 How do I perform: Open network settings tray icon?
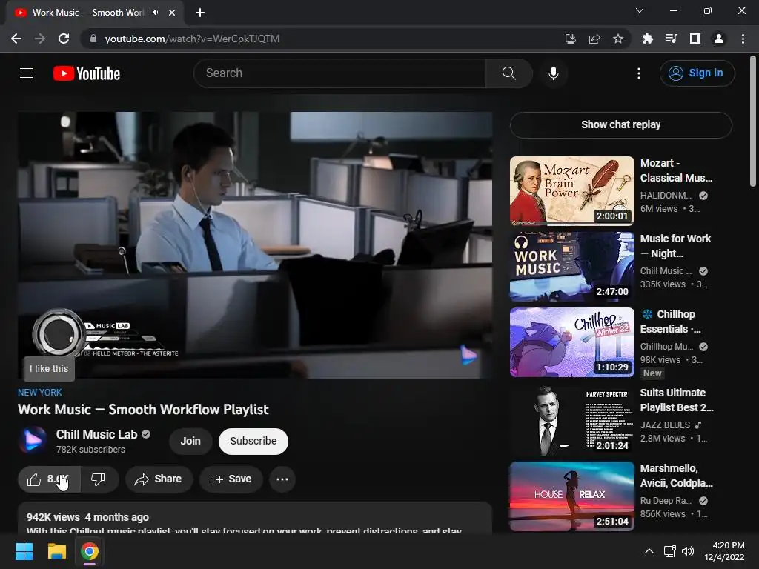click(670, 551)
